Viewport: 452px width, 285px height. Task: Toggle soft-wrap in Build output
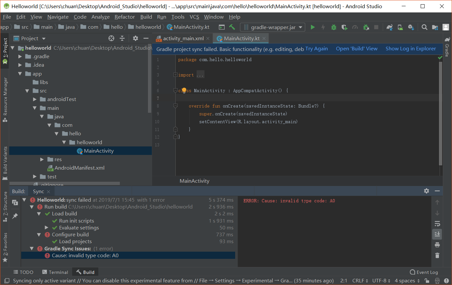(x=437, y=224)
